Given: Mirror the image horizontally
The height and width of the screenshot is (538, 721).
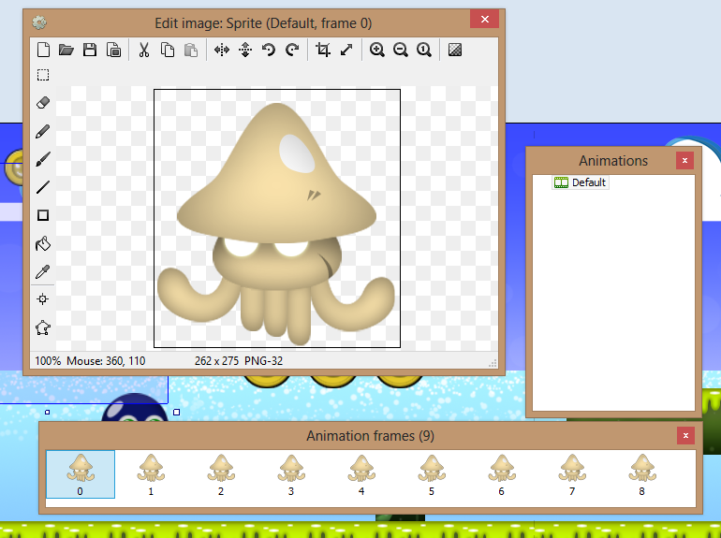Looking at the screenshot, I should 222,50.
